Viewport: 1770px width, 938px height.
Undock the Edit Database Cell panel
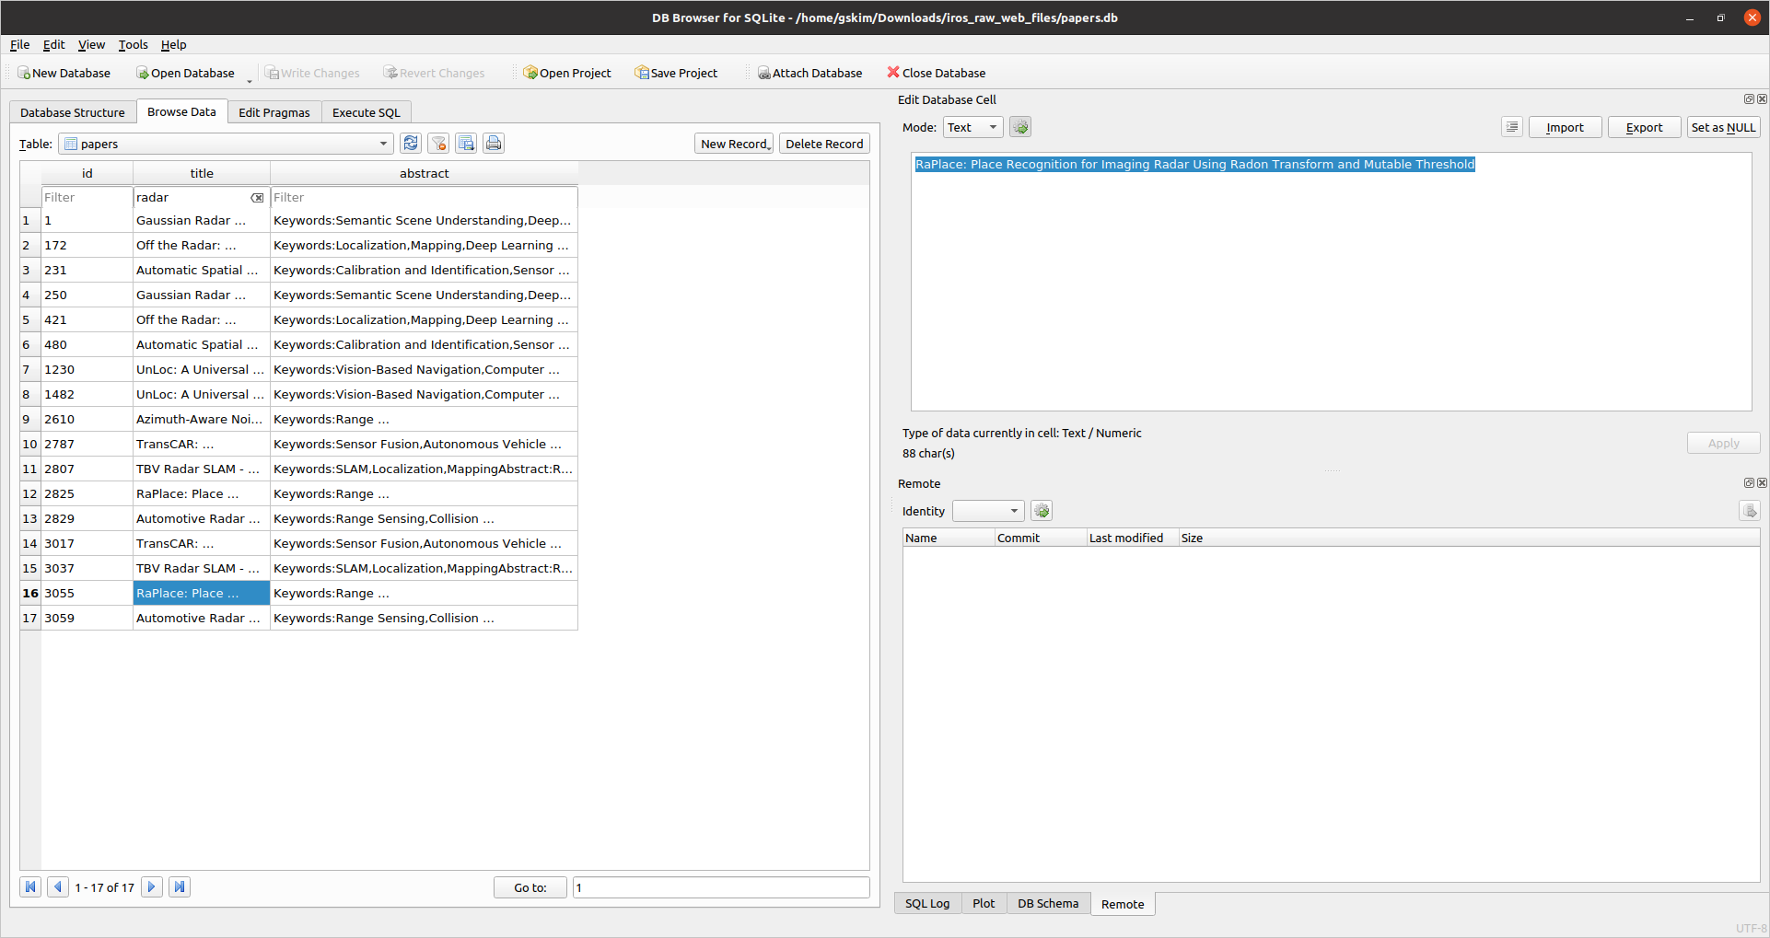[1748, 98]
